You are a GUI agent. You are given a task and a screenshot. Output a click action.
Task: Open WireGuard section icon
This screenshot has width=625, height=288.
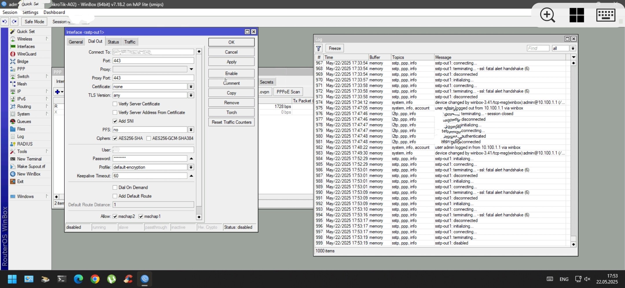(13, 54)
